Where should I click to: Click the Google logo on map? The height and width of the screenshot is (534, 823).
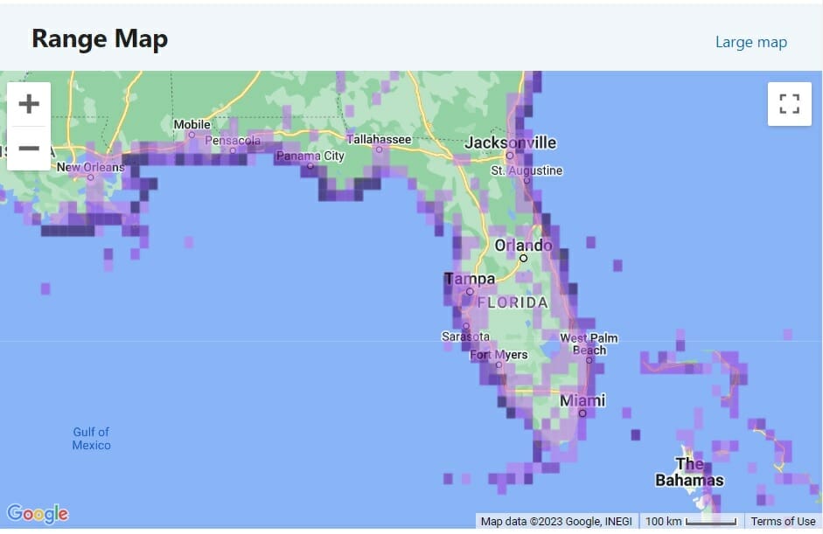coord(38,514)
